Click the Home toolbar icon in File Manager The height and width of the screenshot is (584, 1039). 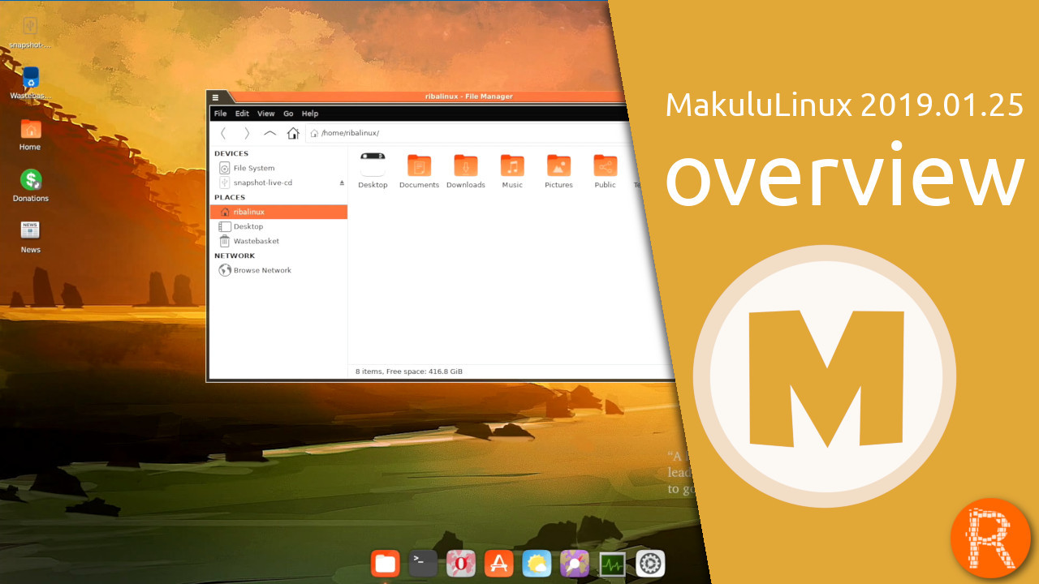[x=293, y=133]
